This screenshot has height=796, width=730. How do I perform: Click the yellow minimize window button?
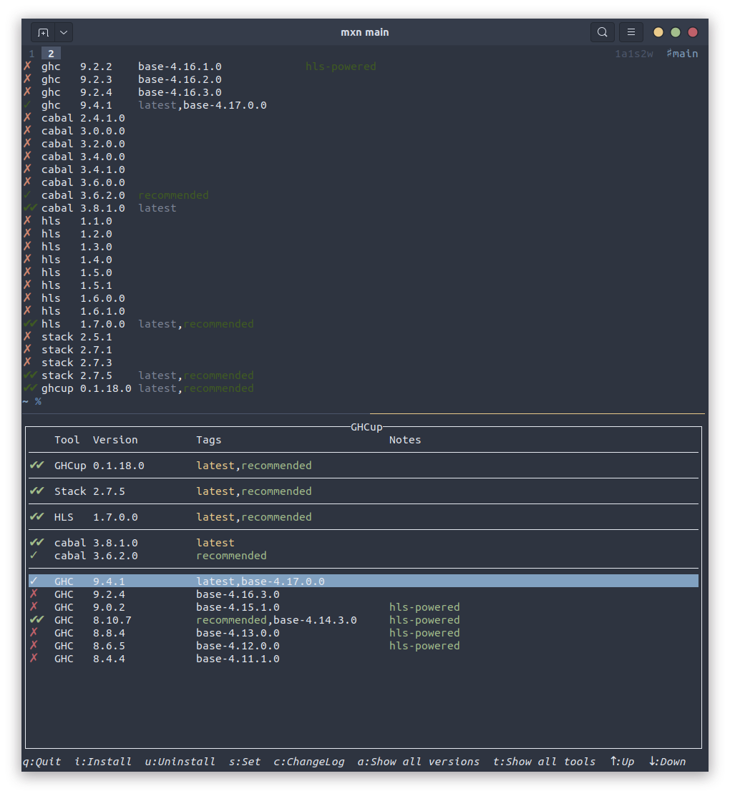click(x=658, y=32)
